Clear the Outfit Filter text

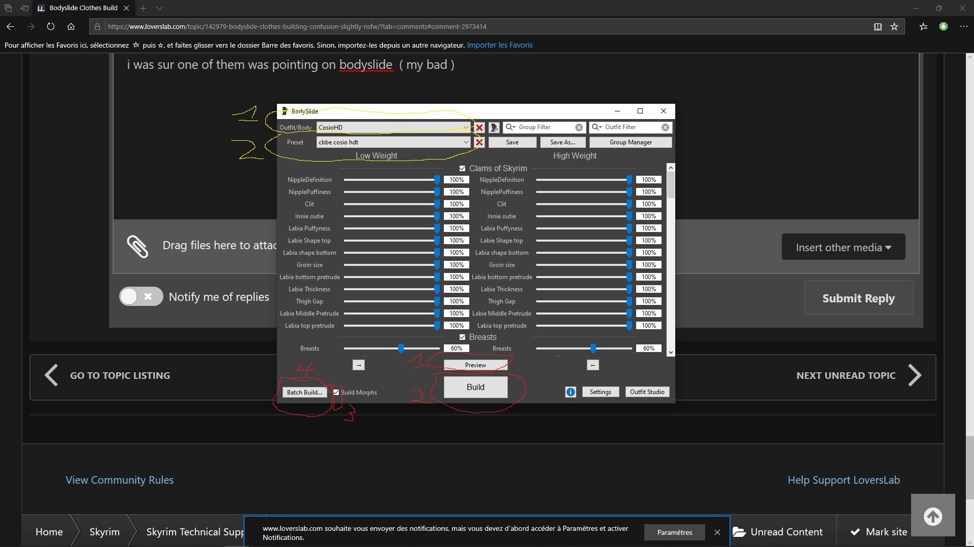(x=665, y=128)
